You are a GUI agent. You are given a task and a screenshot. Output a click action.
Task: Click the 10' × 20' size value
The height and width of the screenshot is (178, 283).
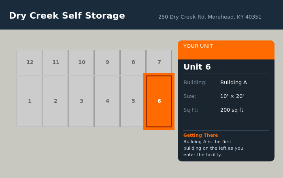[232, 96]
